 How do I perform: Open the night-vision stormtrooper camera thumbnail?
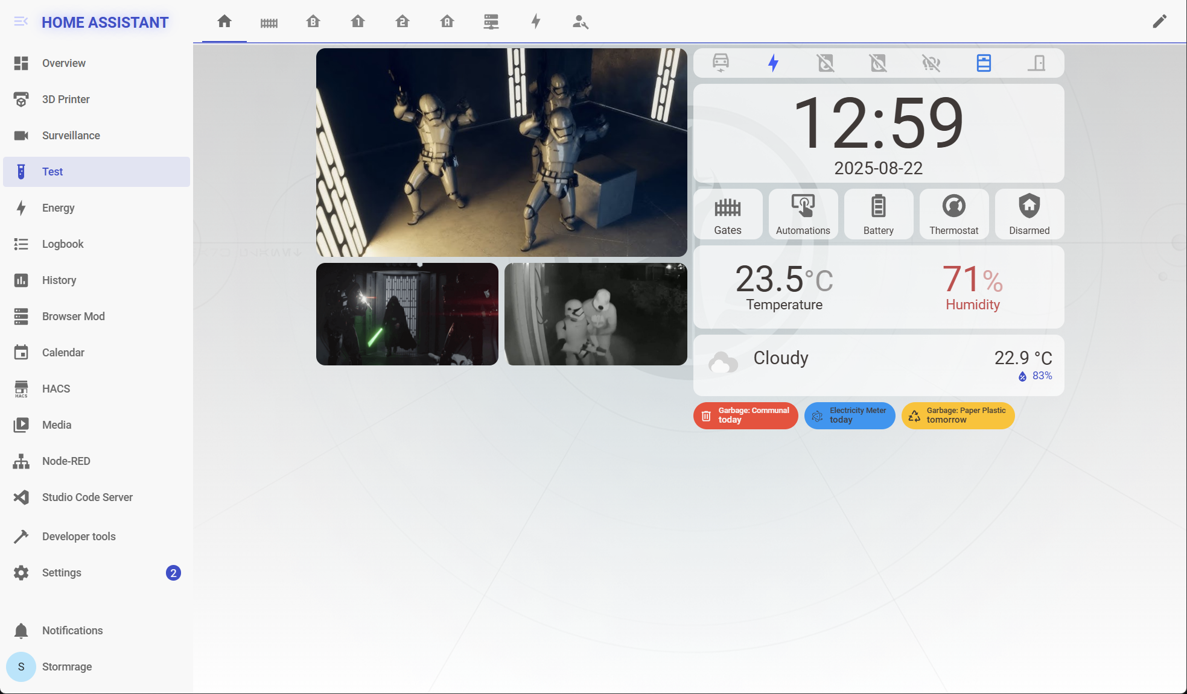[x=596, y=314]
